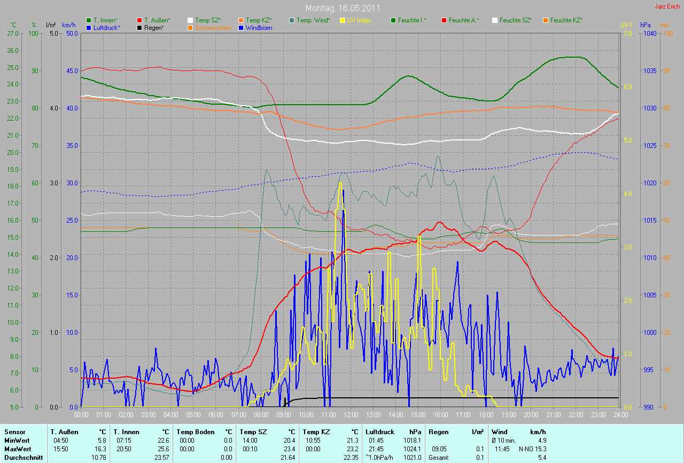Click the green T. Innen legend swatch
This screenshot has height=463, width=684.
click(x=89, y=20)
